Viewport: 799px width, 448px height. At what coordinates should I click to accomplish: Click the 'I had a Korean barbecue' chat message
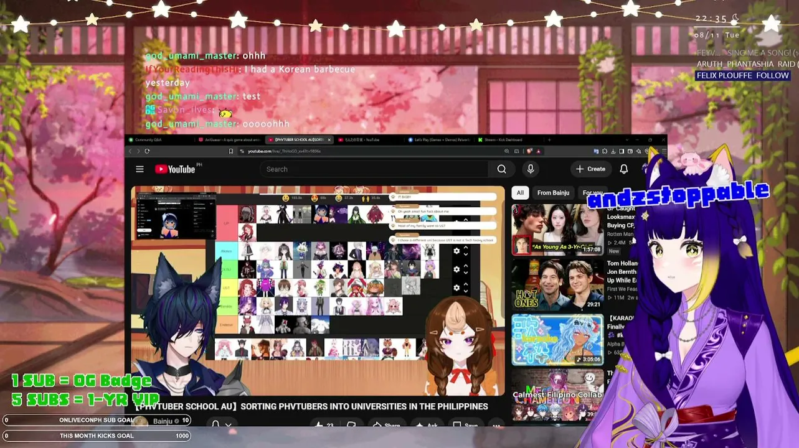click(250, 75)
